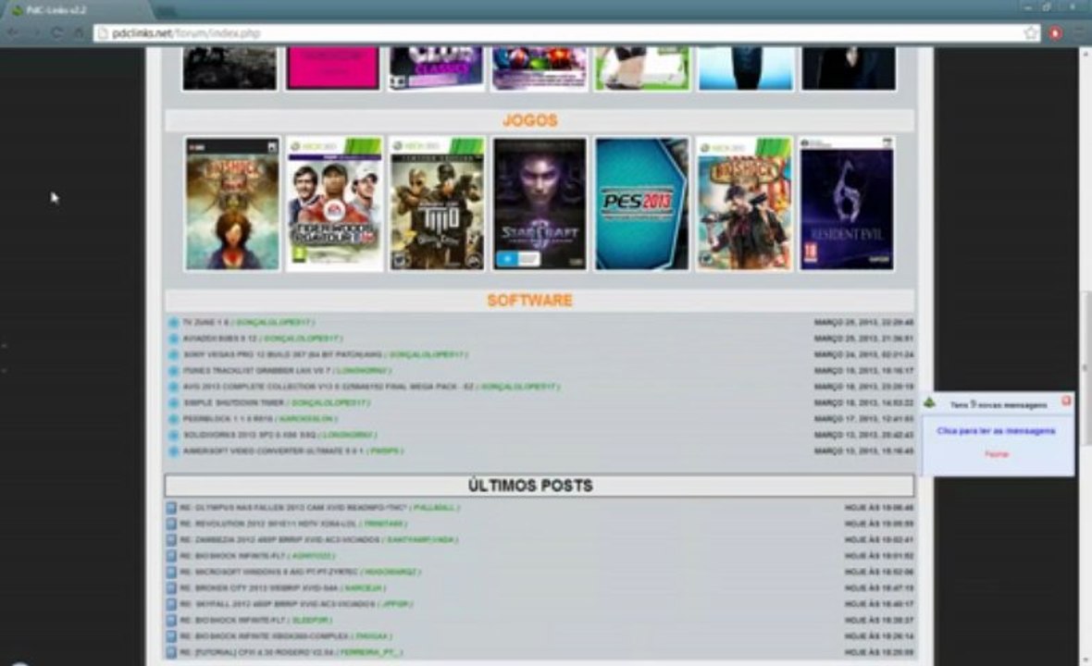
Task: Open Aimersoft Video Converter Ultimate topic
Action: tap(273, 451)
